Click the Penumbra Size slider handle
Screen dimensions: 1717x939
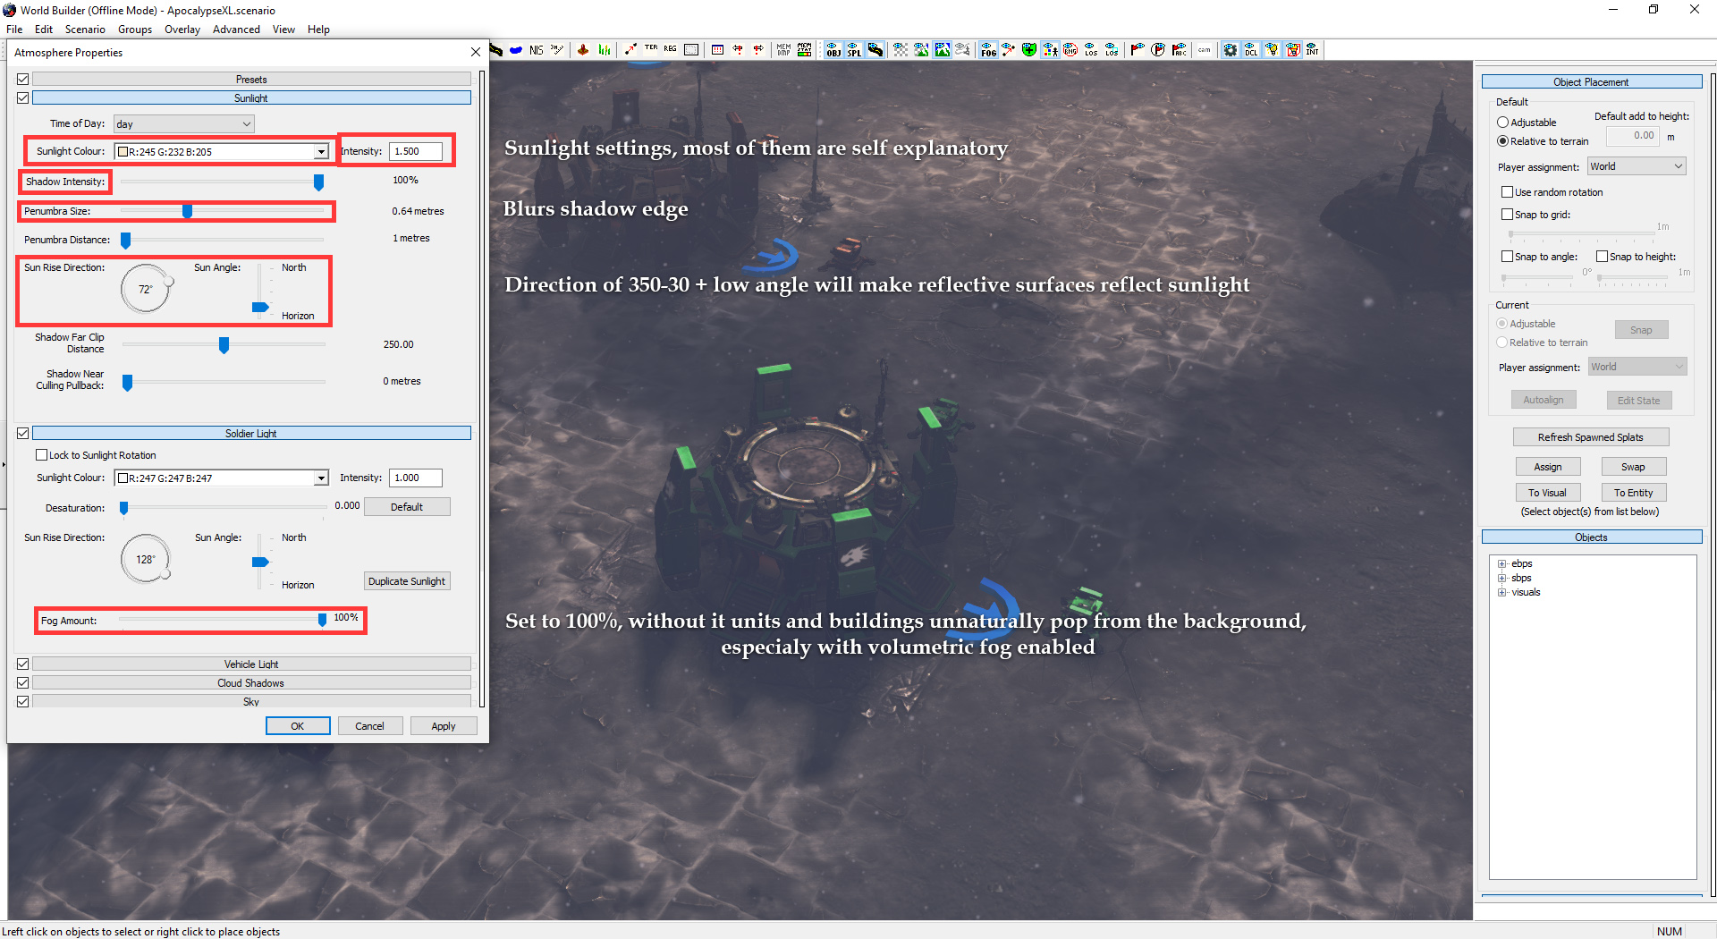tap(187, 211)
